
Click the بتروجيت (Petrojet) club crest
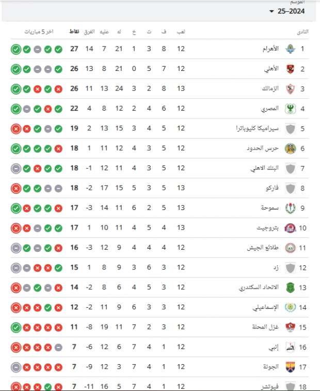[x=290, y=228]
